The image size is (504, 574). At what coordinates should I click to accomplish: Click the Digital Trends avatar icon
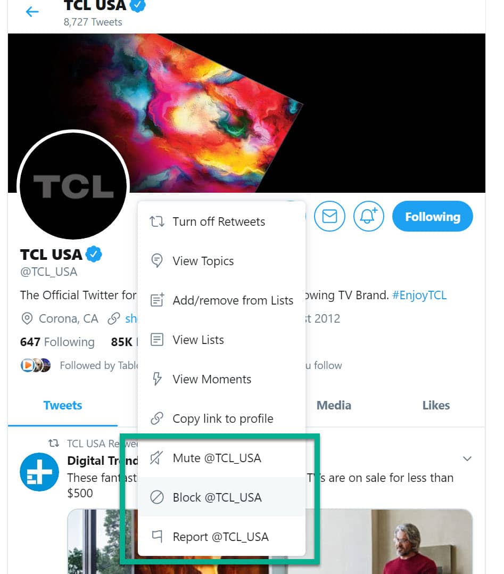(x=39, y=472)
